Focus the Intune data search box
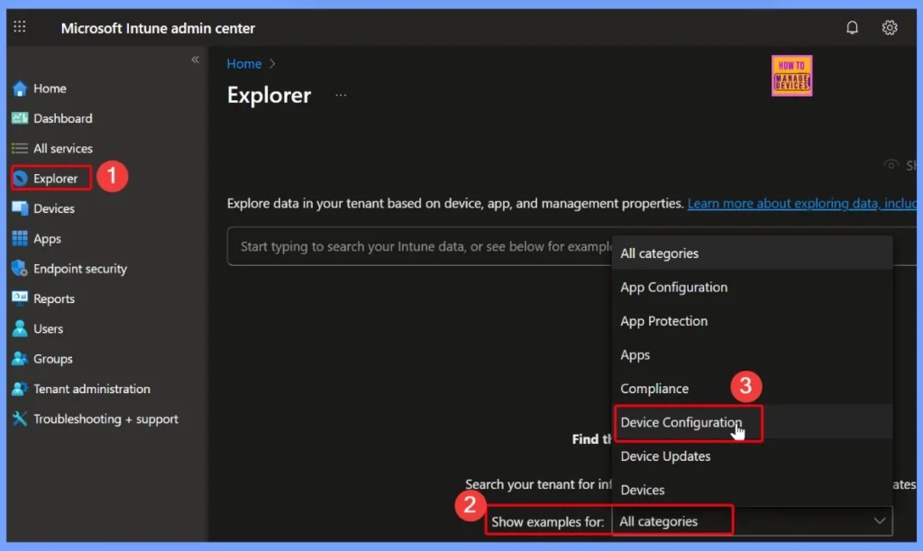This screenshot has width=923, height=551. 419,246
